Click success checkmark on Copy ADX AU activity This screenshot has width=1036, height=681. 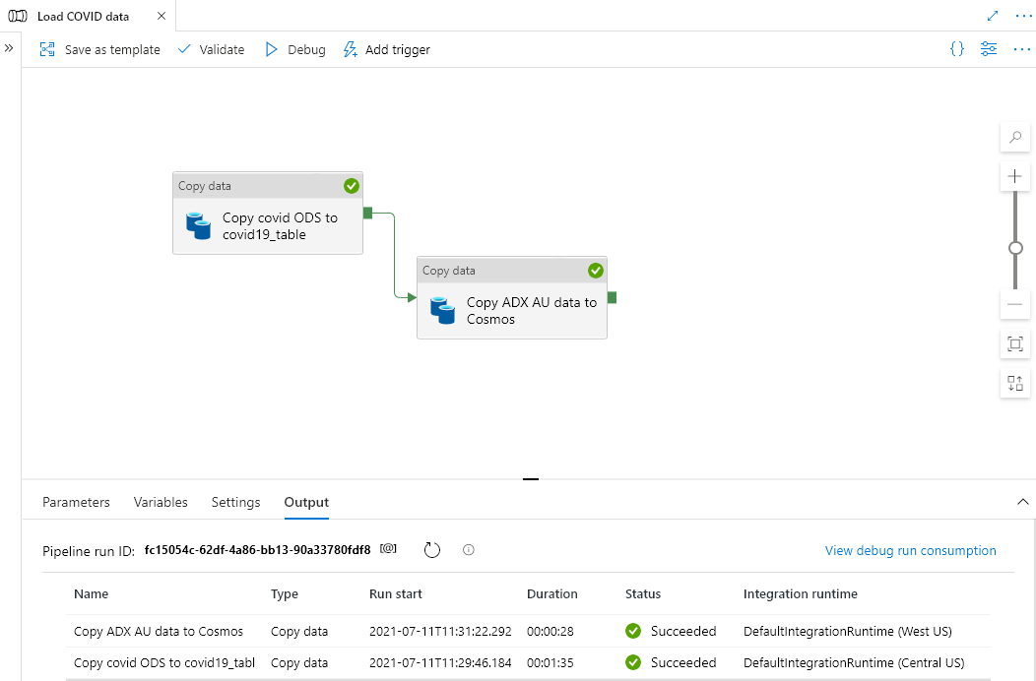click(x=595, y=271)
